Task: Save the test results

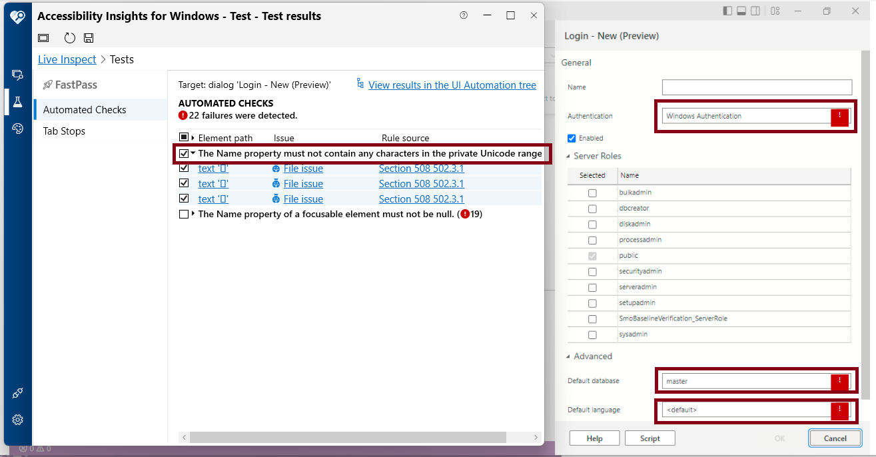Action: (x=88, y=38)
